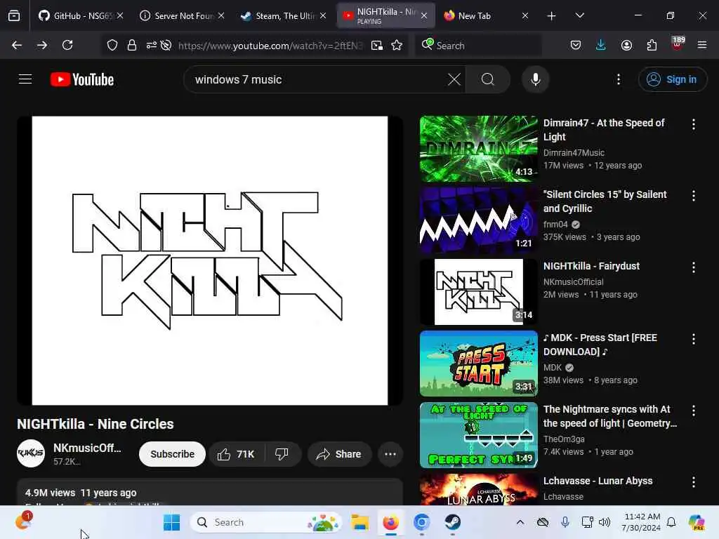719x539 pixels.
Task: Open options for MDK Press Start video
Action: pyautogui.click(x=693, y=339)
